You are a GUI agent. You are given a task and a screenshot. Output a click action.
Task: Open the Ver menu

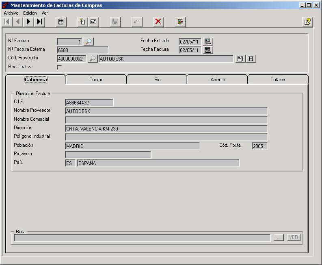45,13
